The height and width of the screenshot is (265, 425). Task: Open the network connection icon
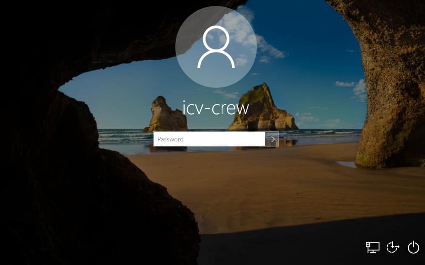click(372, 248)
